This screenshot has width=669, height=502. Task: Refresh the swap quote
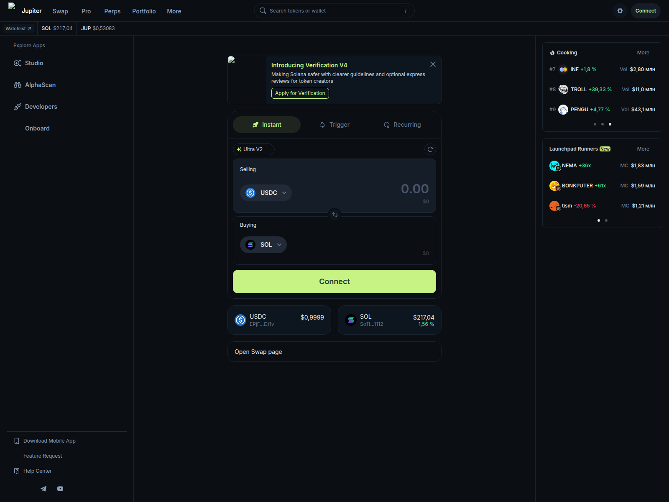[x=430, y=149]
